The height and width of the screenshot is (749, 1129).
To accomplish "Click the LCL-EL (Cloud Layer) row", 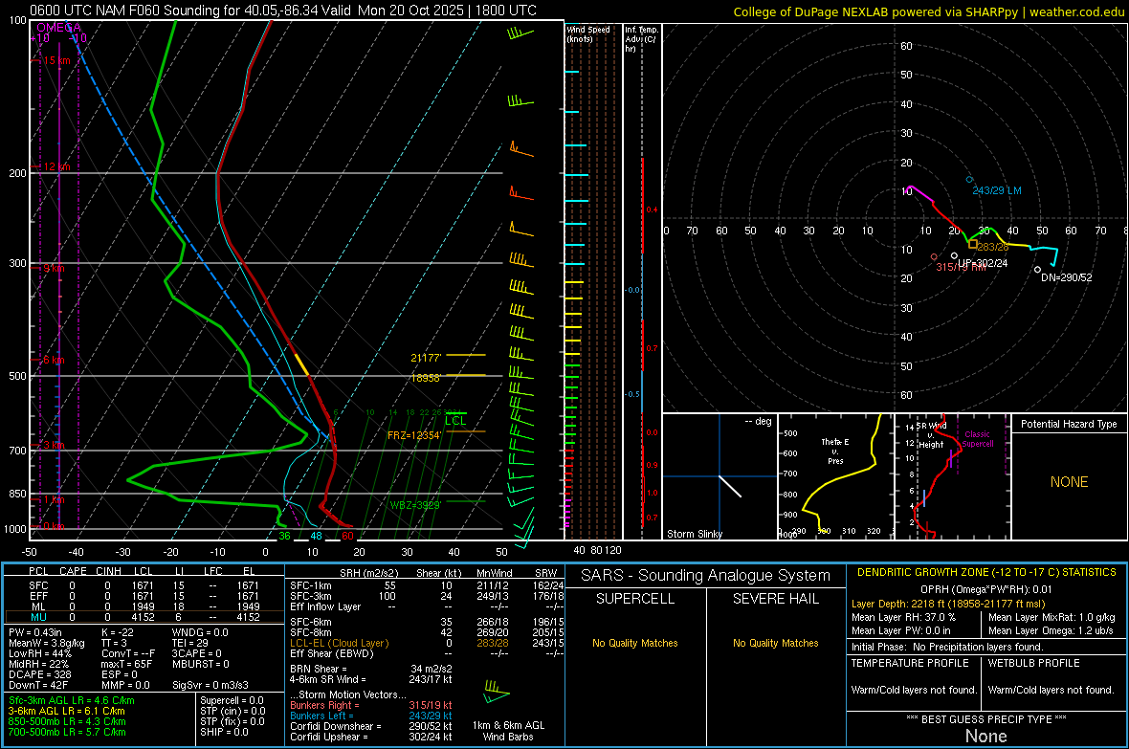I will click(427, 643).
